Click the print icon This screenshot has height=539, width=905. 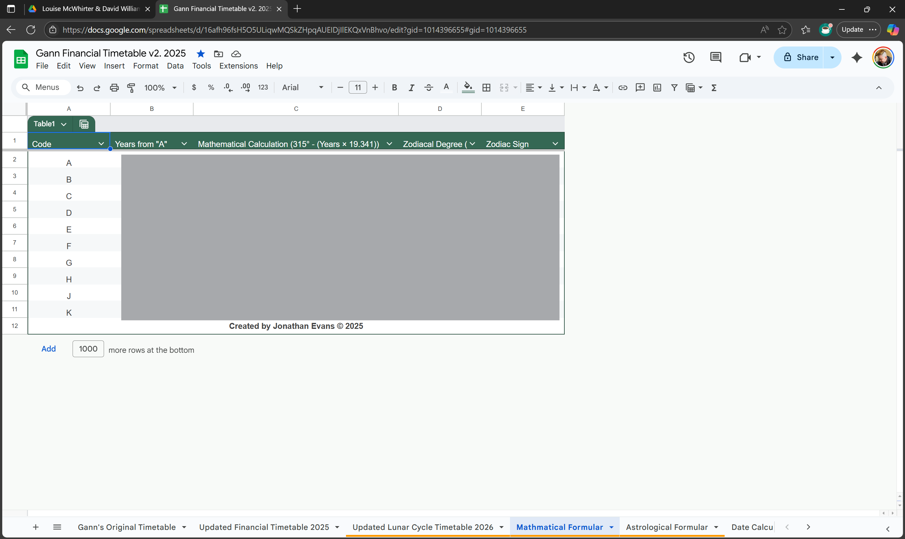[x=114, y=88]
